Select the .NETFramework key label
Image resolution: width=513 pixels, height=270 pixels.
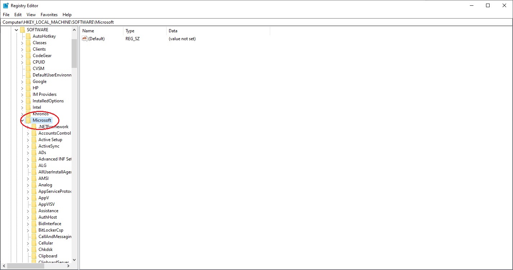(53, 127)
